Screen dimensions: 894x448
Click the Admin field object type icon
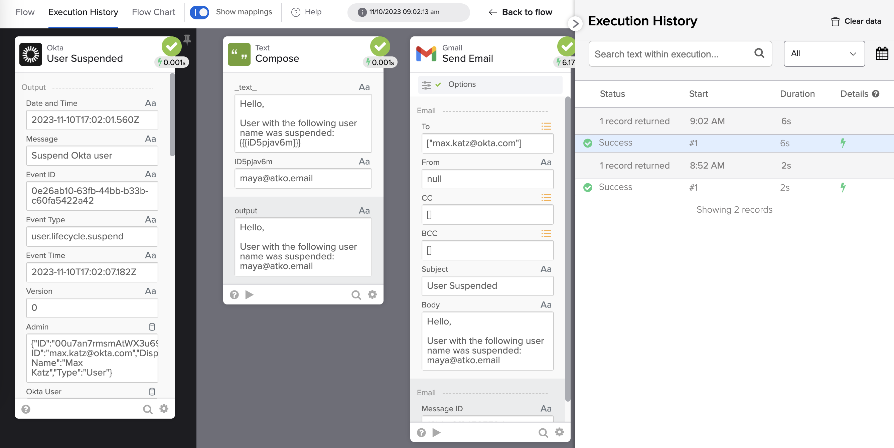(x=152, y=326)
